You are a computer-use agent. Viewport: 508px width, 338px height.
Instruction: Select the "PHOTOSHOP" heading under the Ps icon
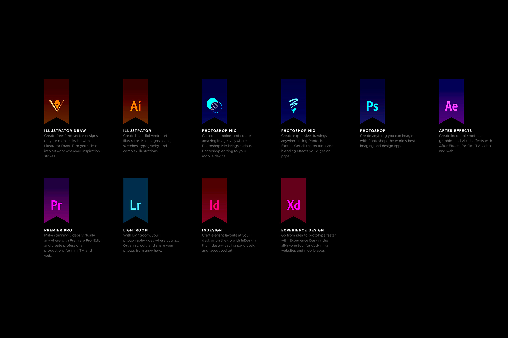(x=373, y=131)
